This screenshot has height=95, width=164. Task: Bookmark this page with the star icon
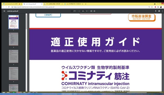tap(152, 7)
